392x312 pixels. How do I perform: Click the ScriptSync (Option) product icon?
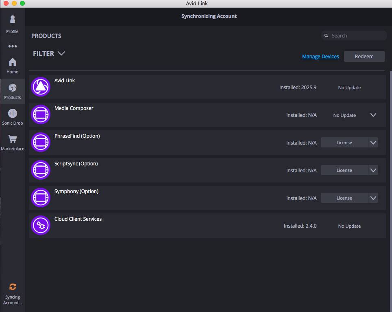41,170
